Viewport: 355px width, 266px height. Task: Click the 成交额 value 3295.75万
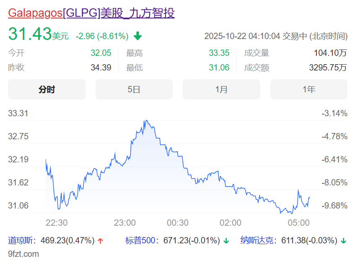[x=328, y=68]
